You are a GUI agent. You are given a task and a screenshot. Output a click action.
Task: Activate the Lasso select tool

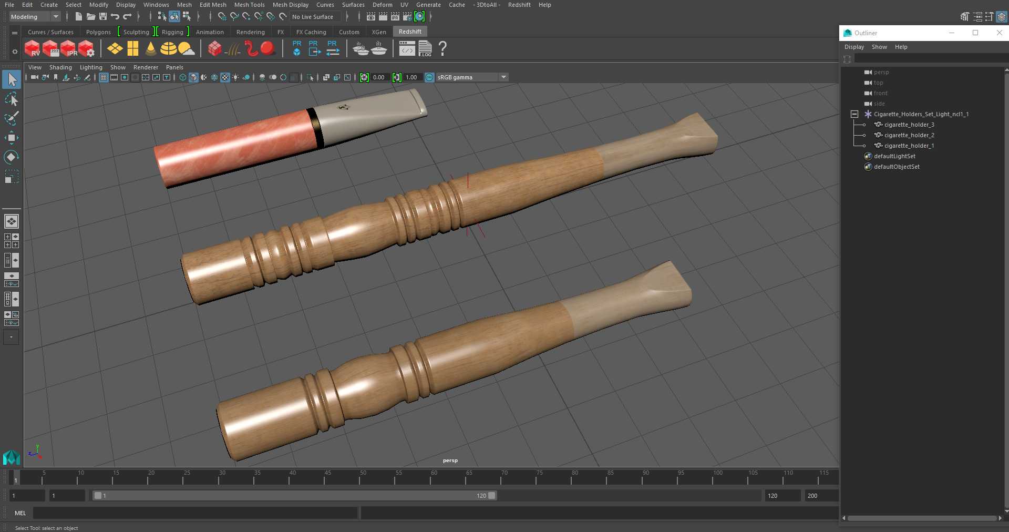(12, 99)
